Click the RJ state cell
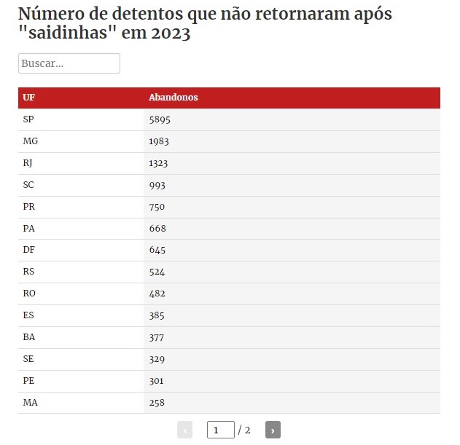This screenshot has height=445, width=460. coord(28,163)
